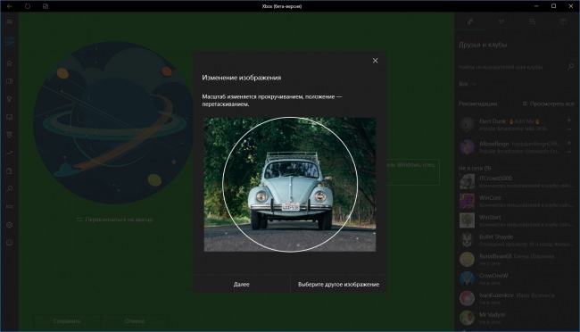
Task: Click the Далее button
Action: 242,285
